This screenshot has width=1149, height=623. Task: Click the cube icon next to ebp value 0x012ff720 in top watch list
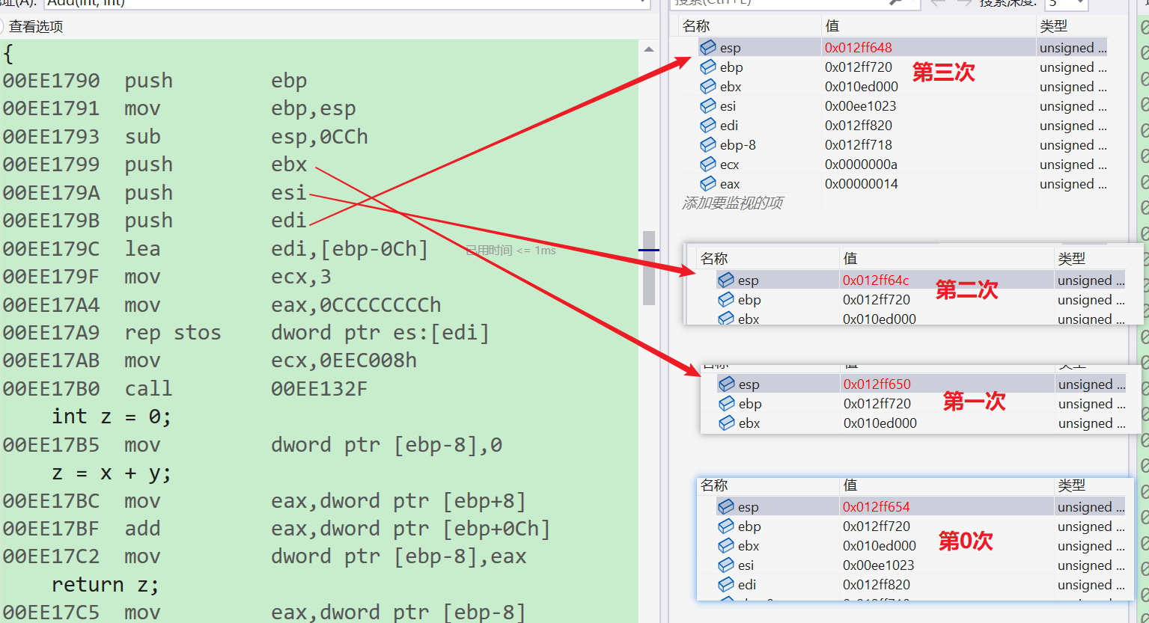point(708,67)
